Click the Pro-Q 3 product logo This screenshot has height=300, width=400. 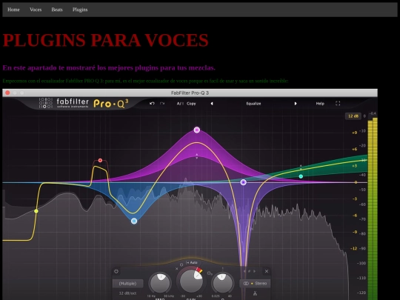point(111,103)
